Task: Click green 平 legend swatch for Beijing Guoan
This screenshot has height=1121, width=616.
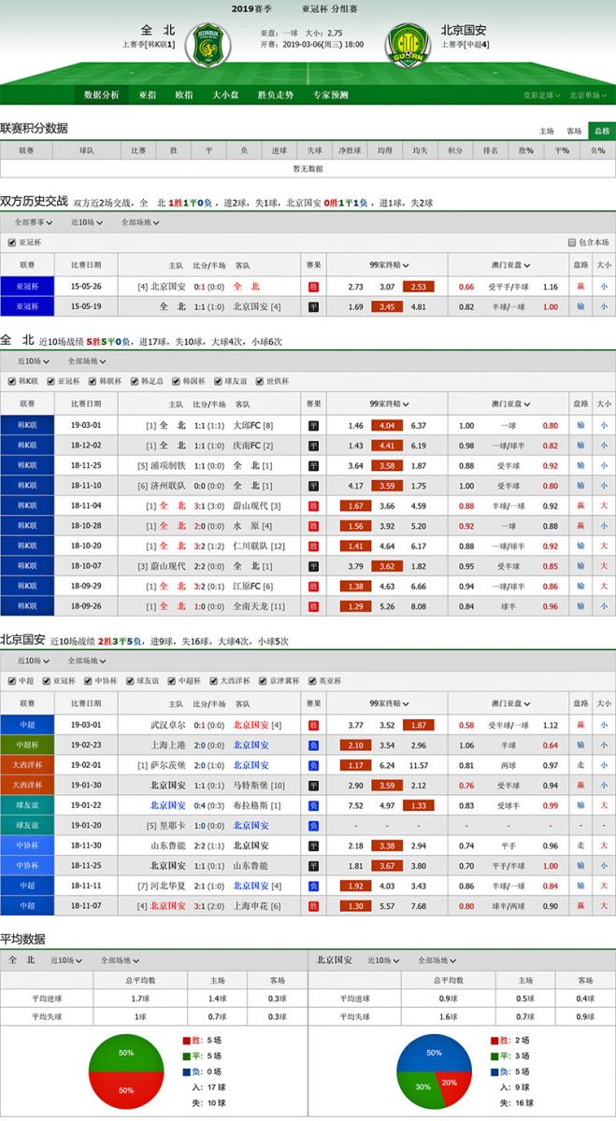Action: (x=493, y=1056)
